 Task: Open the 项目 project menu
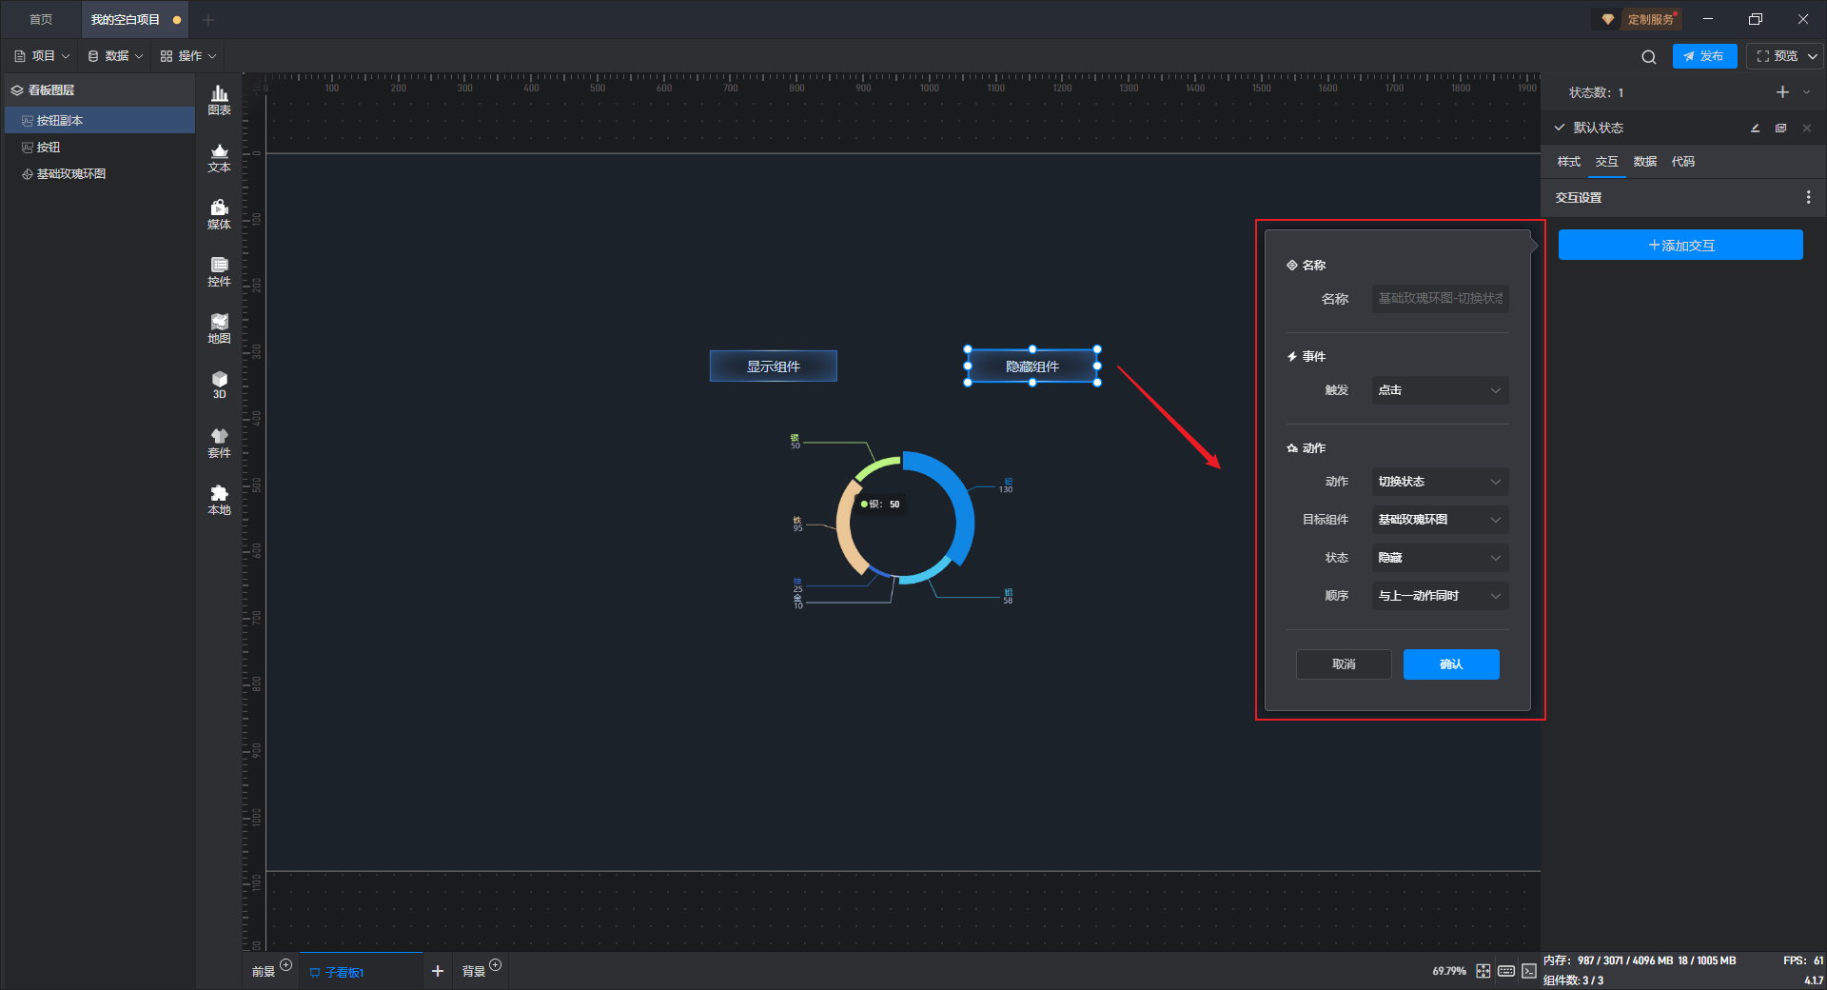tap(42, 56)
